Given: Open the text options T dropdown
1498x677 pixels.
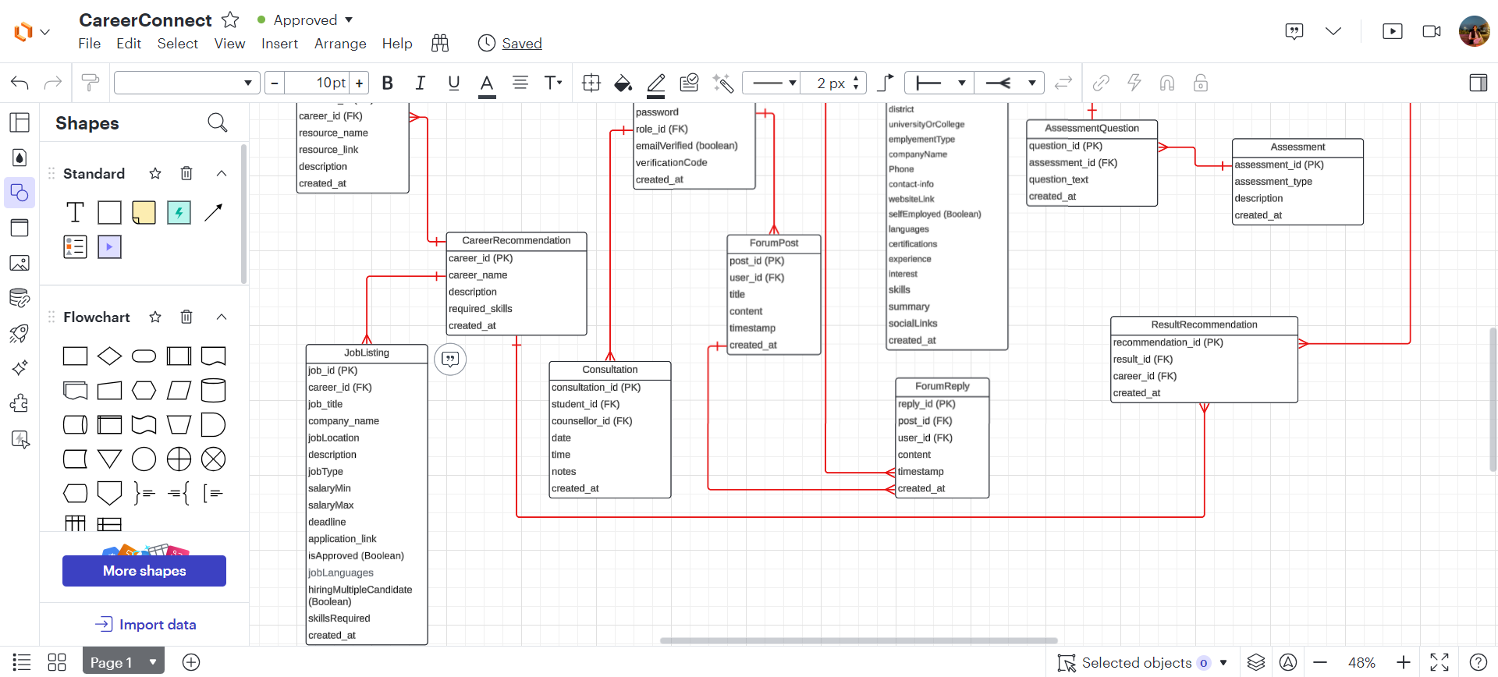Looking at the screenshot, I should click(553, 83).
